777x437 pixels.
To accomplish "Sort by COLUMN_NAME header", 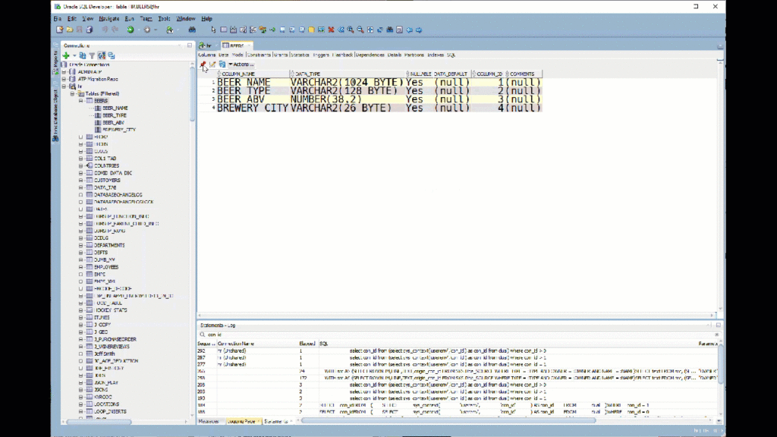I will [x=253, y=74].
